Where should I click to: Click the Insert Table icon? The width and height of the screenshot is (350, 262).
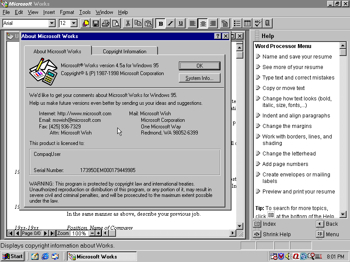coord(247,23)
